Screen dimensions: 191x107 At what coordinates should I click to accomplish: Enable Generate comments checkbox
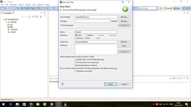pyautogui.click(x=76, y=71)
